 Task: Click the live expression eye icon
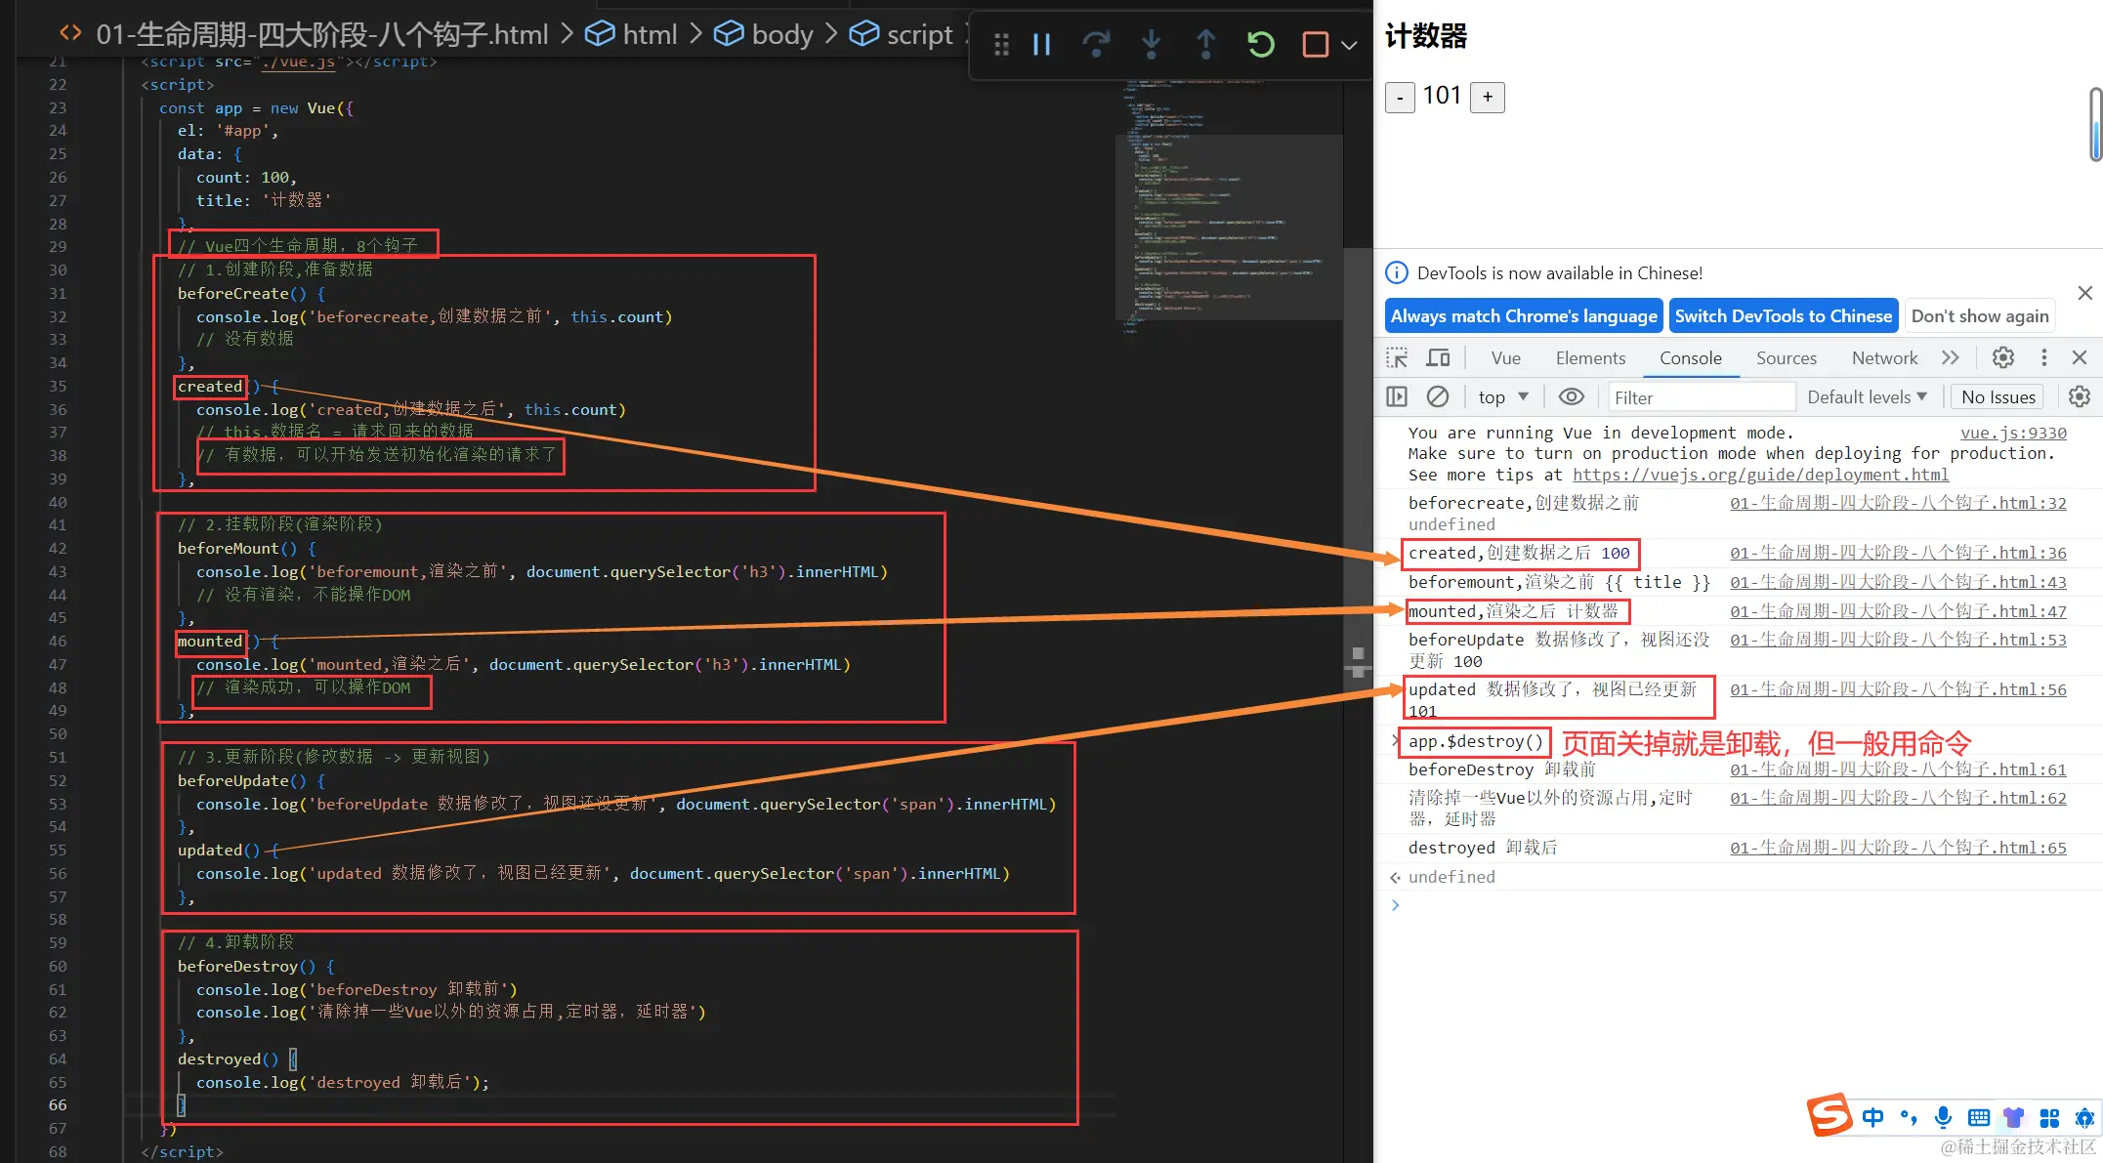pos(1572,396)
